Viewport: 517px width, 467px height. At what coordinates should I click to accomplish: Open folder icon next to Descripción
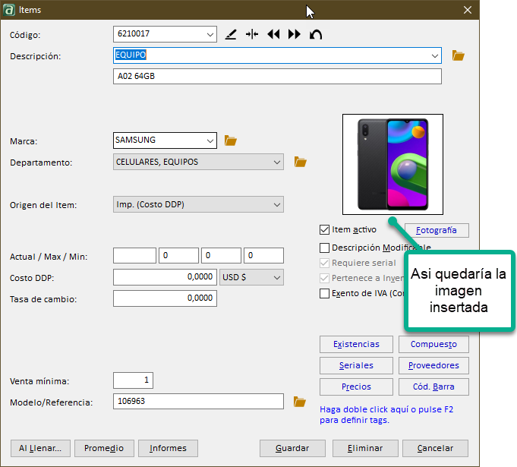pos(458,55)
